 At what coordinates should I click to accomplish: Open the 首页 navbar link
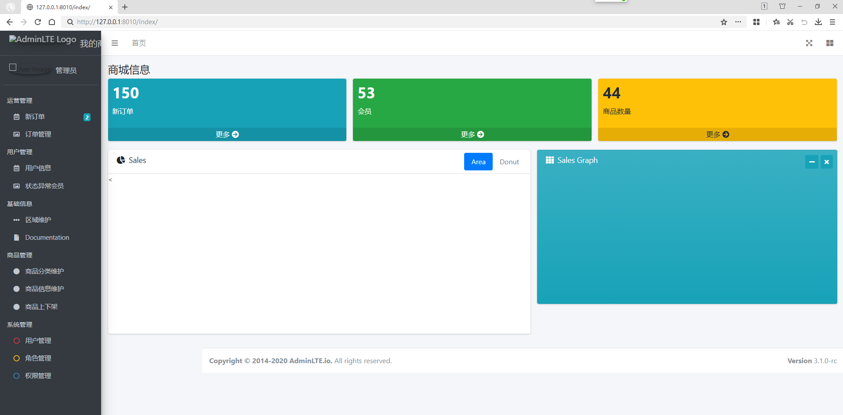tap(139, 43)
